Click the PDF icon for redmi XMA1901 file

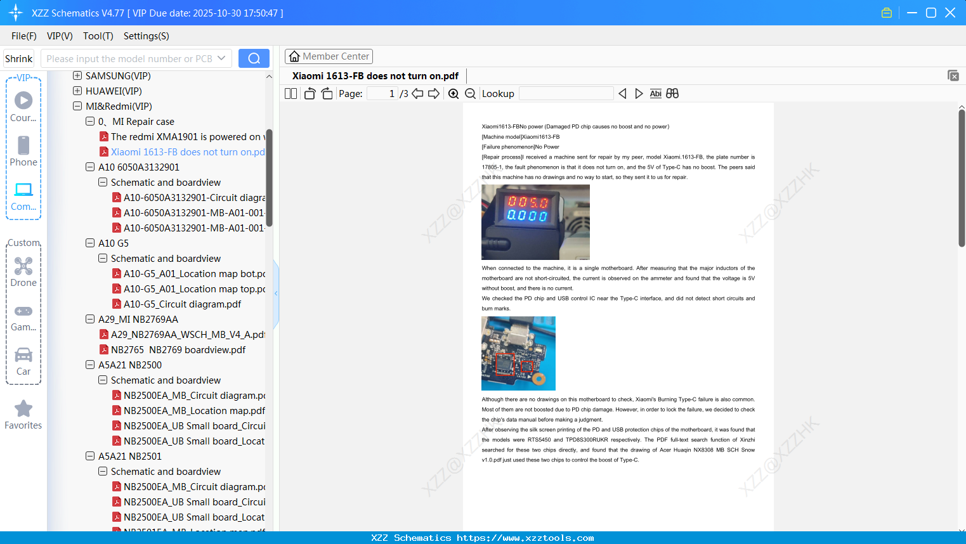pyautogui.click(x=104, y=137)
